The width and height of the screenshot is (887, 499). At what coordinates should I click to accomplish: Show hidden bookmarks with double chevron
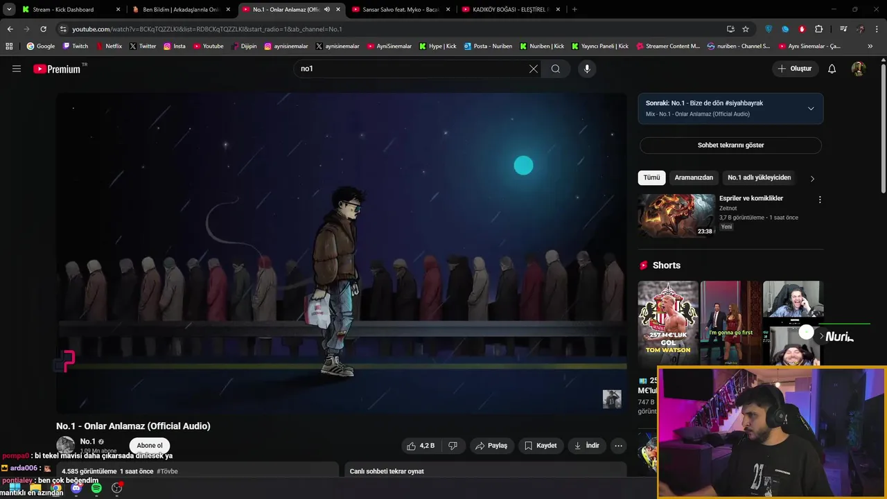coord(870,46)
